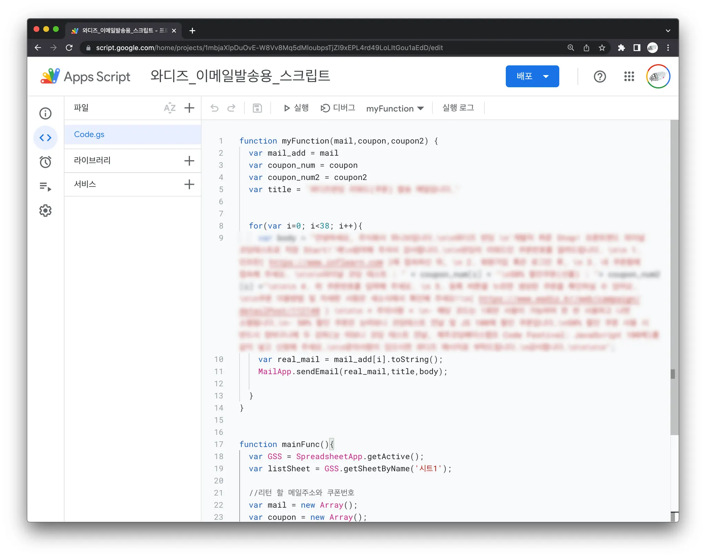Switch to the Editor code view icon
This screenshot has width=706, height=558.
pyautogui.click(x=45, y=138)
